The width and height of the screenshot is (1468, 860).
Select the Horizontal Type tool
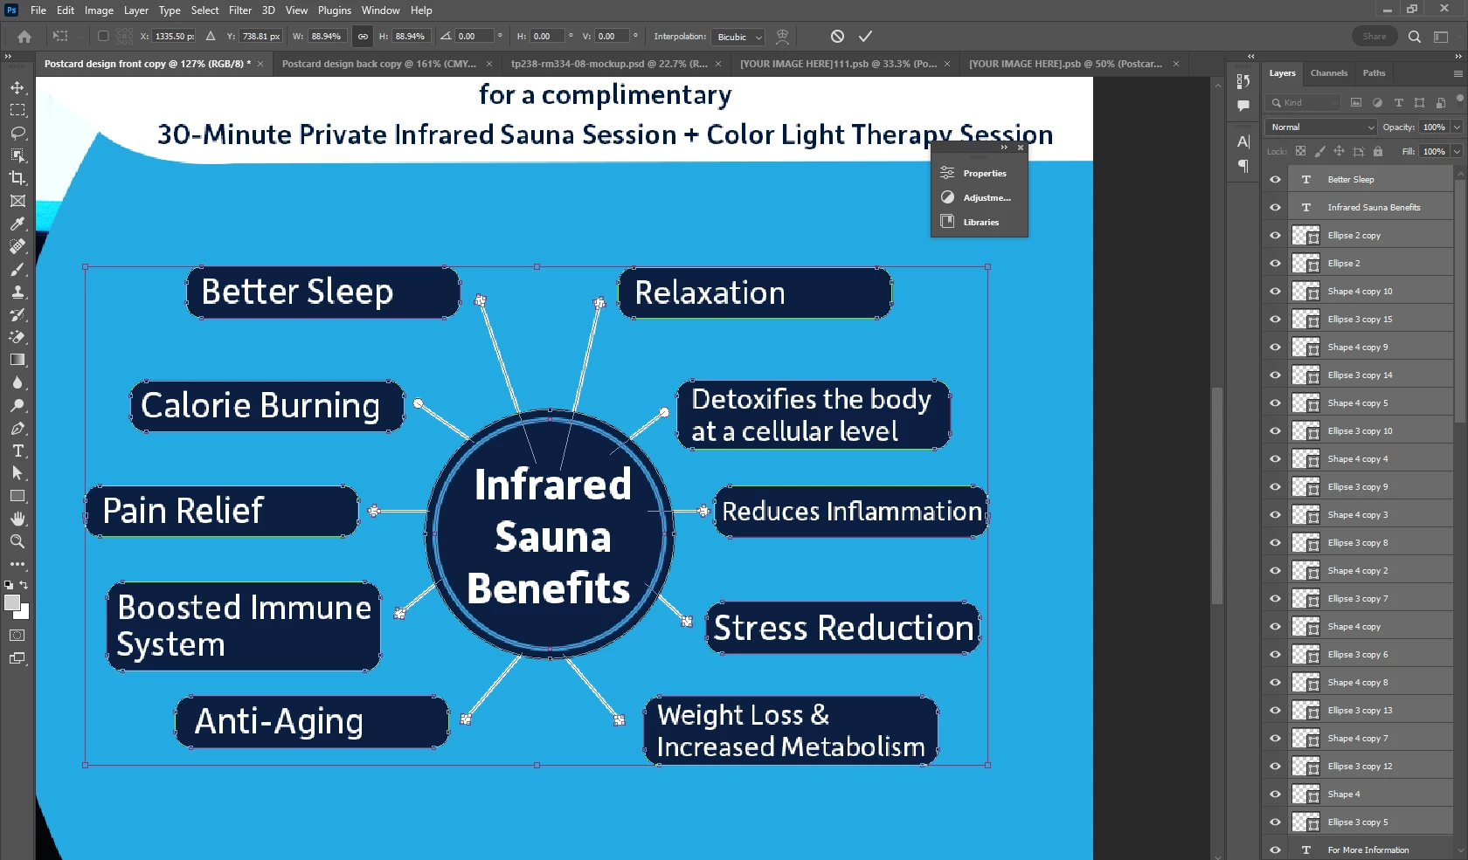[x=17, y=451]
